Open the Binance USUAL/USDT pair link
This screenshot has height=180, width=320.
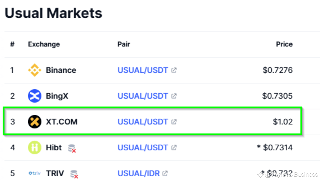pos(142,70)
